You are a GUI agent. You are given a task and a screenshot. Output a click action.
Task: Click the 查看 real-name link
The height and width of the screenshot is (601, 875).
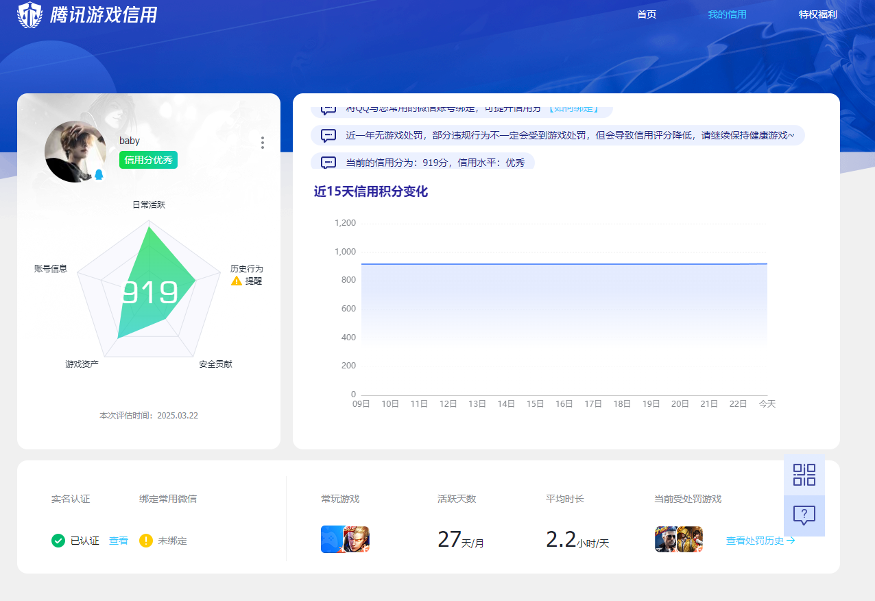coord(119,541)
